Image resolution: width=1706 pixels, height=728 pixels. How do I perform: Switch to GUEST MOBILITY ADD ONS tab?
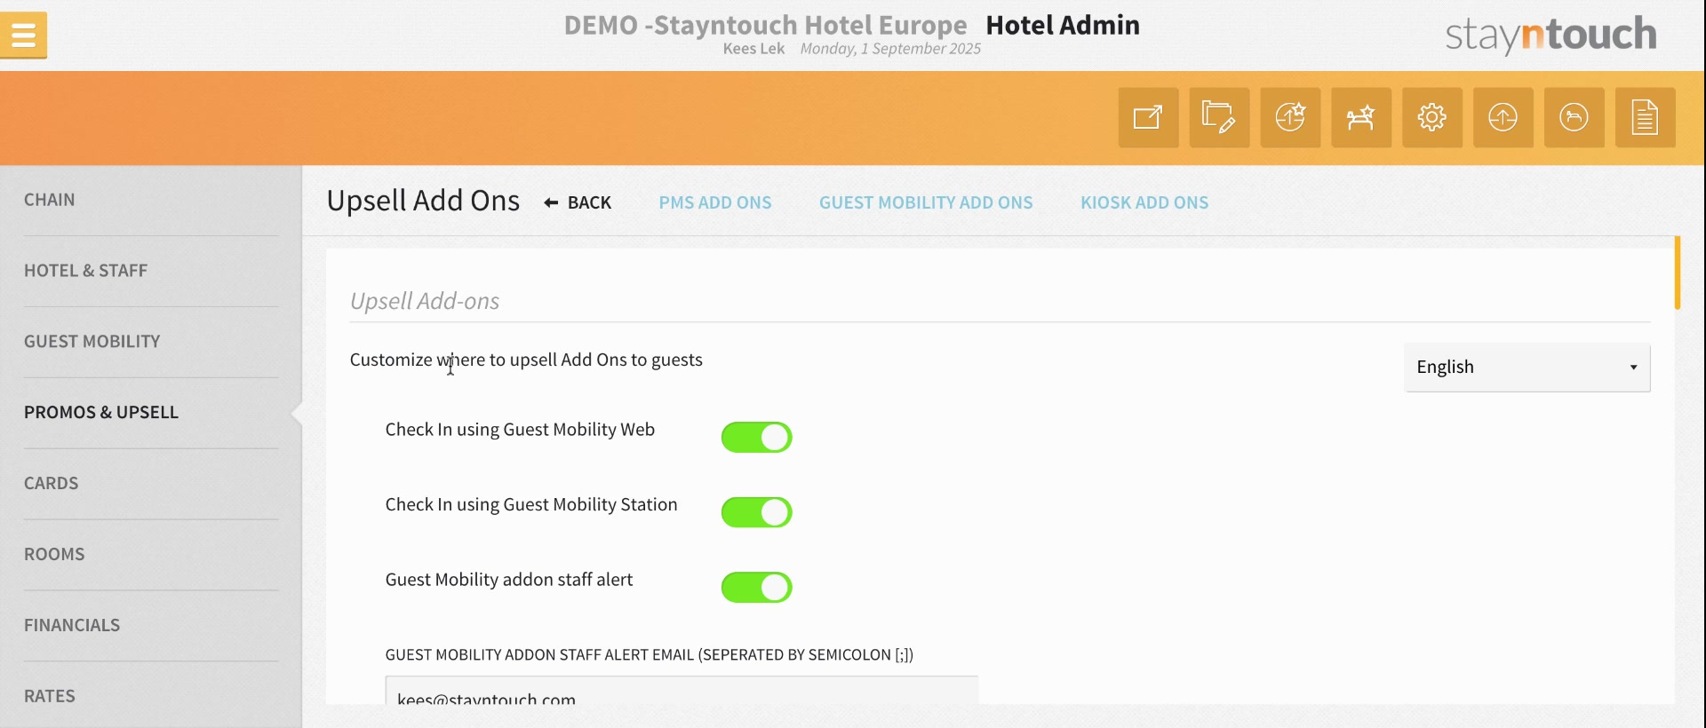point(926,202)
